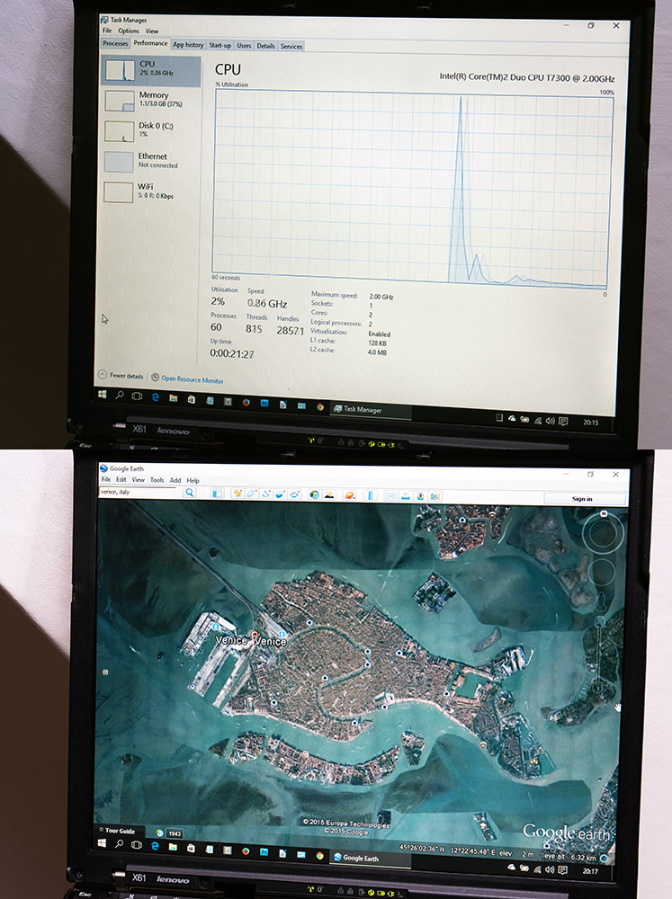Click the Add Image Overlay icon
This screenshot has height=899, width=672.
[x=280, y=494]
